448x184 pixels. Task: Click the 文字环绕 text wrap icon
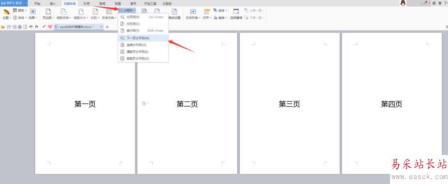click(193, 12)
